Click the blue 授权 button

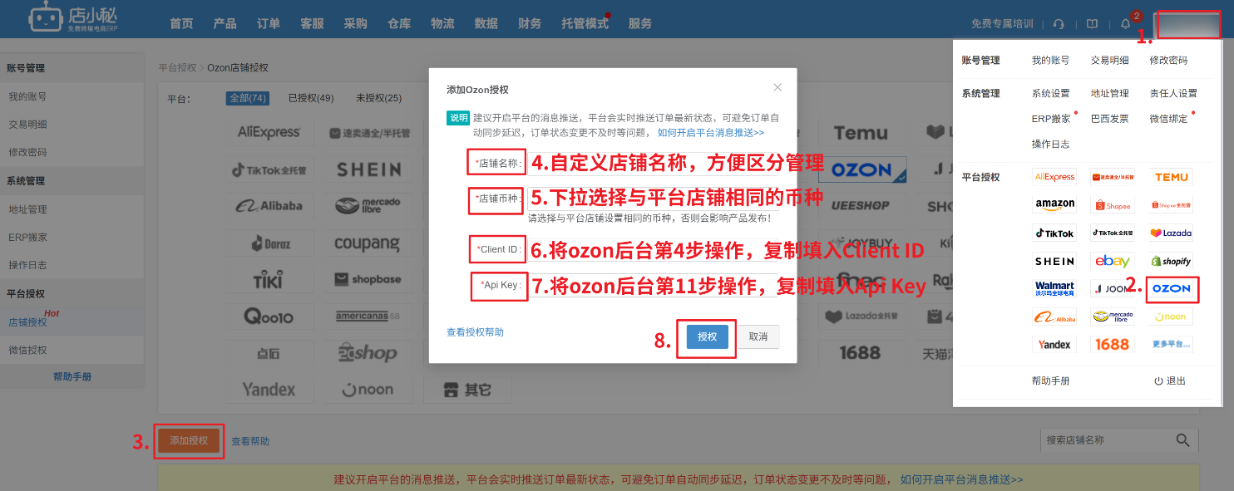707,336
